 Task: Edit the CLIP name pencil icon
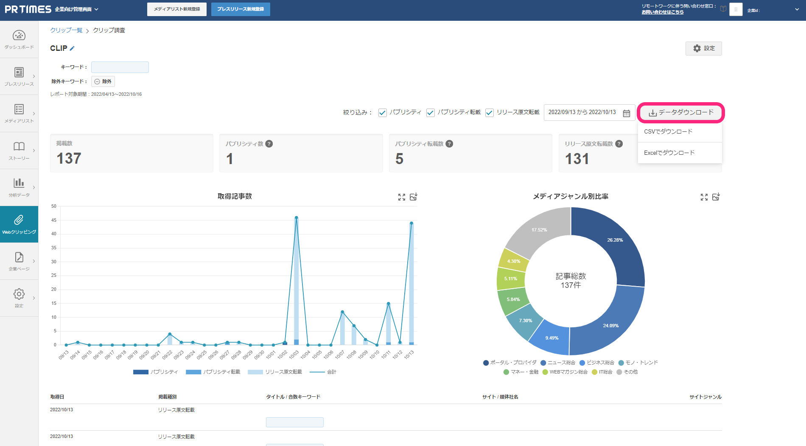pyautogui.click(x=72, y=48)
